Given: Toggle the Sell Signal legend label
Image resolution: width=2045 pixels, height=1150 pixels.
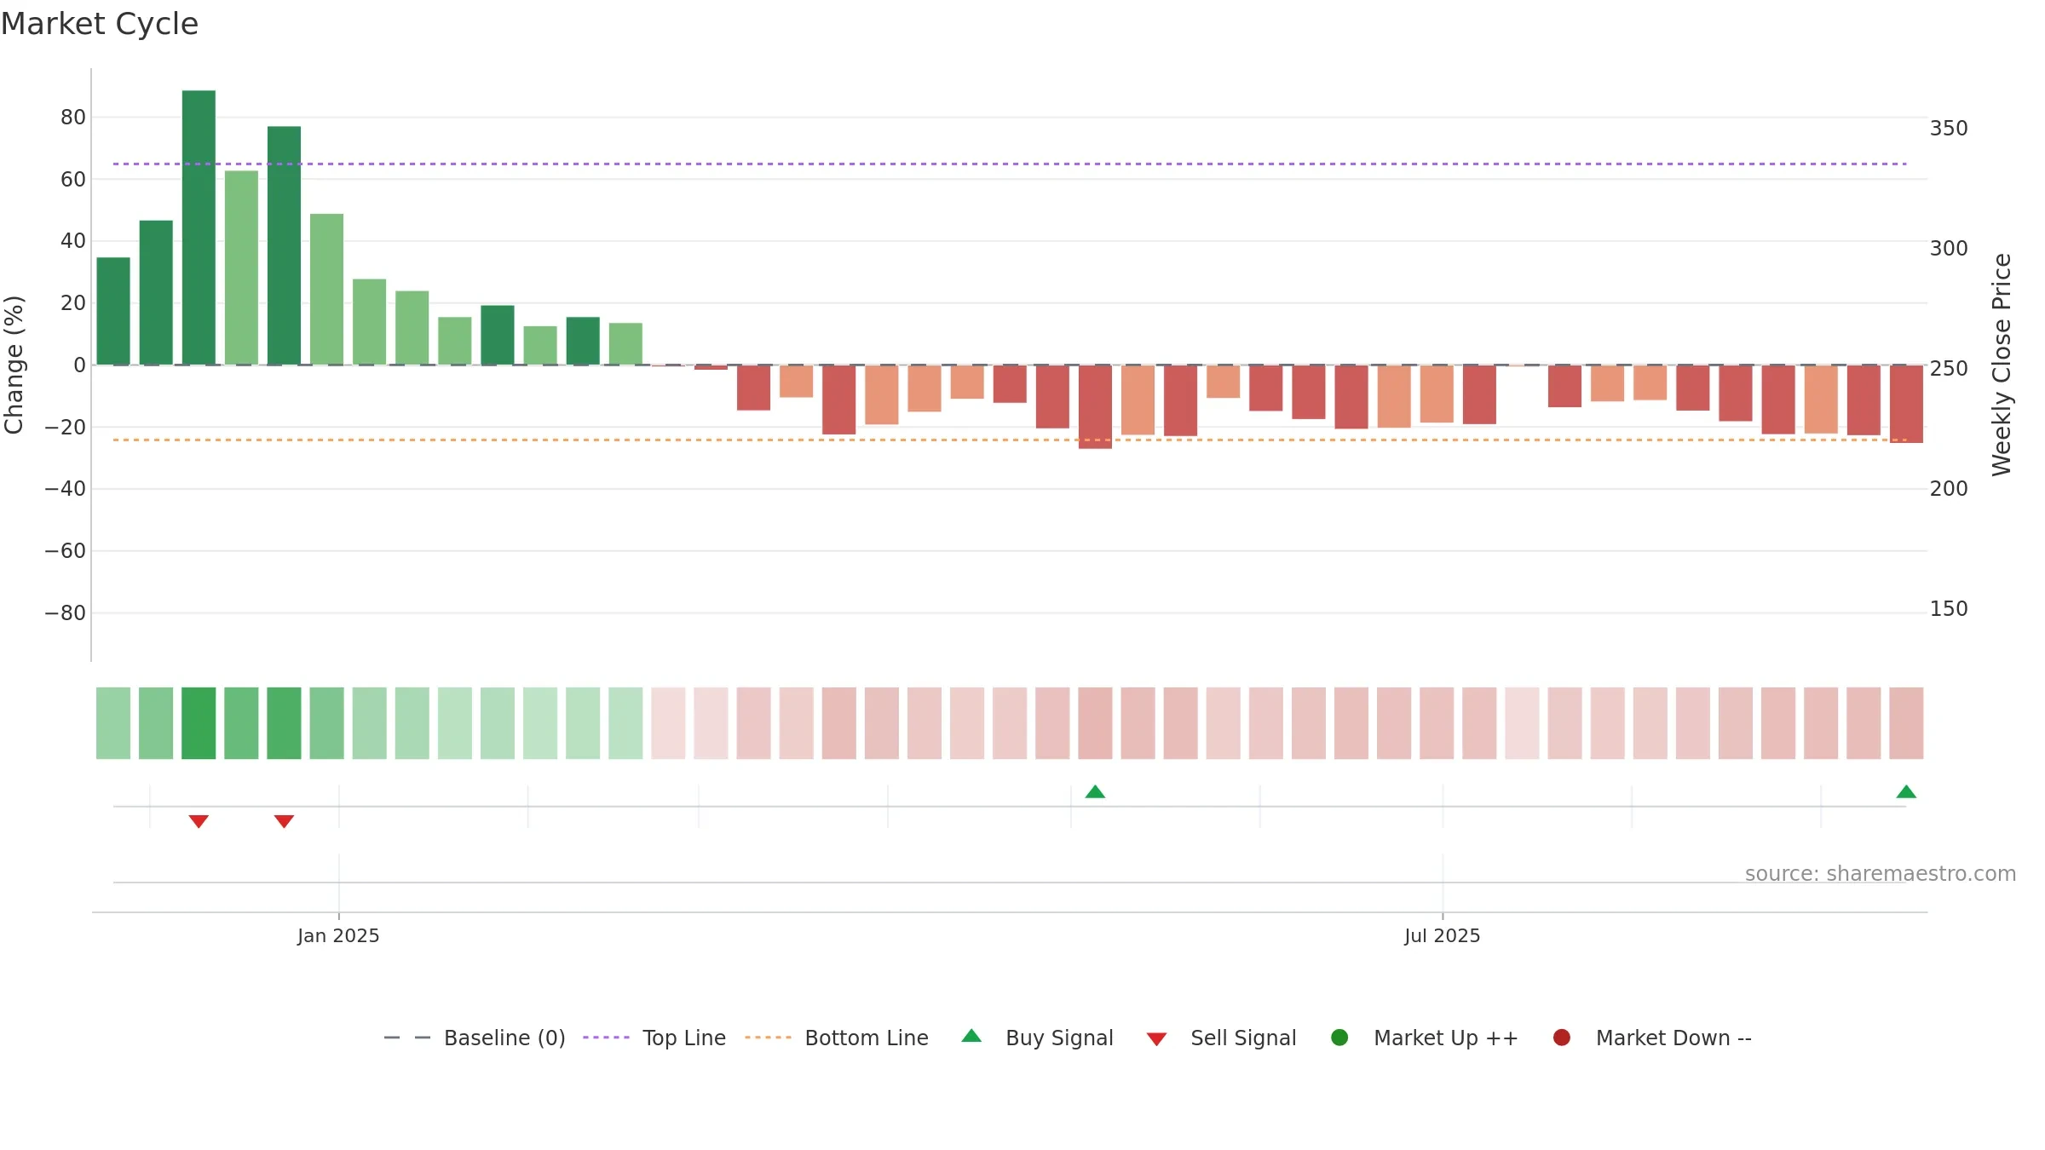Looking at the screenshot, I should (x=1243, y=1038).
